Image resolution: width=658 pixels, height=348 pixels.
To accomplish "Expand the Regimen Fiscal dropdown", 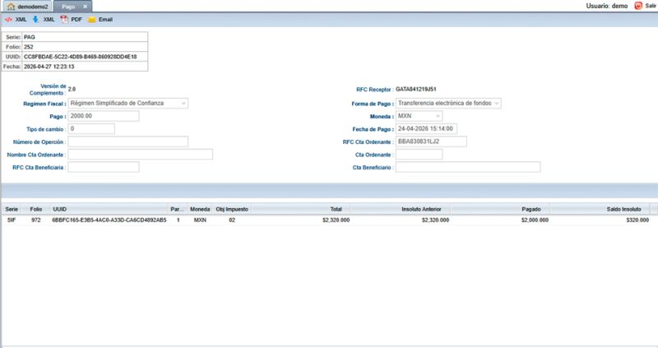I will [183, 103].
